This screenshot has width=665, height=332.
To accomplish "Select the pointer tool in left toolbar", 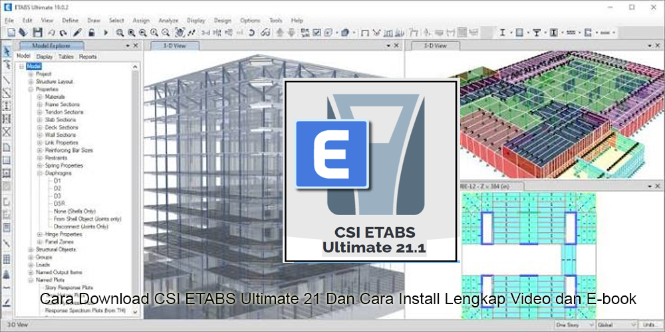I will [x=7, y=51].
